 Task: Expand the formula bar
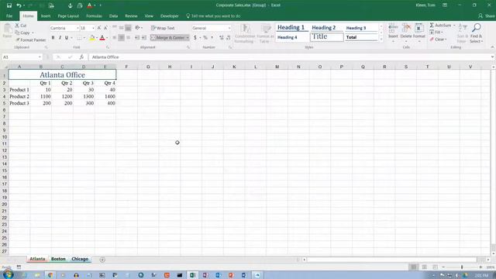tap(492, 57)
